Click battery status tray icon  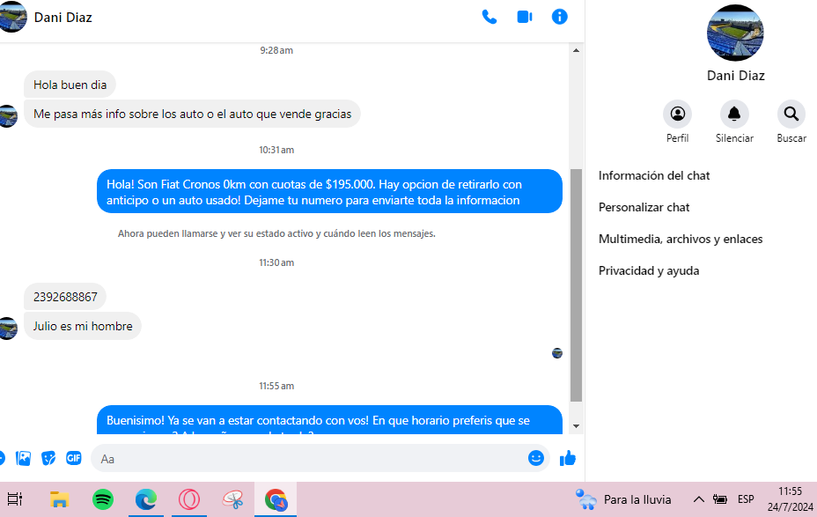(x=720, y=499)
